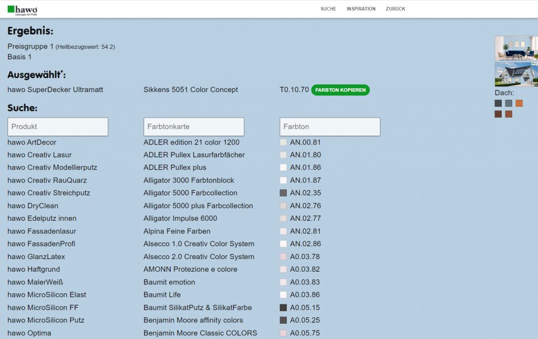Choose product hawo Creativ Lasur
This screenshot has width=538, height=339.
click(x=39, y=155)
